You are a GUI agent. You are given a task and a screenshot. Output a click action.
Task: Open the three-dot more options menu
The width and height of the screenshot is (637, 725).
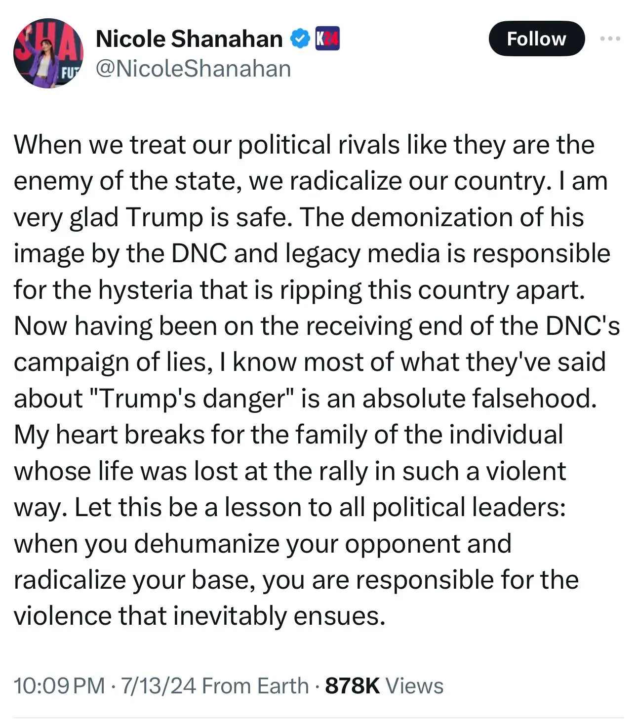(610, 39)
